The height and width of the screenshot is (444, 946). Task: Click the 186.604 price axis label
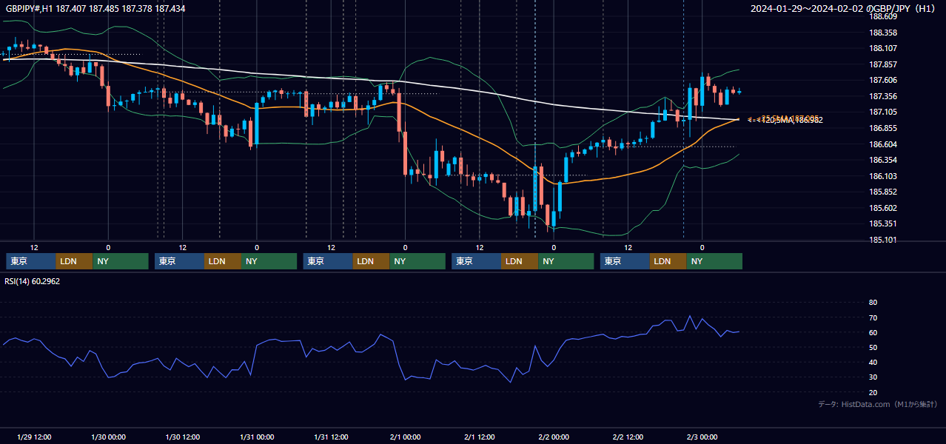click(x=883, y=144)
